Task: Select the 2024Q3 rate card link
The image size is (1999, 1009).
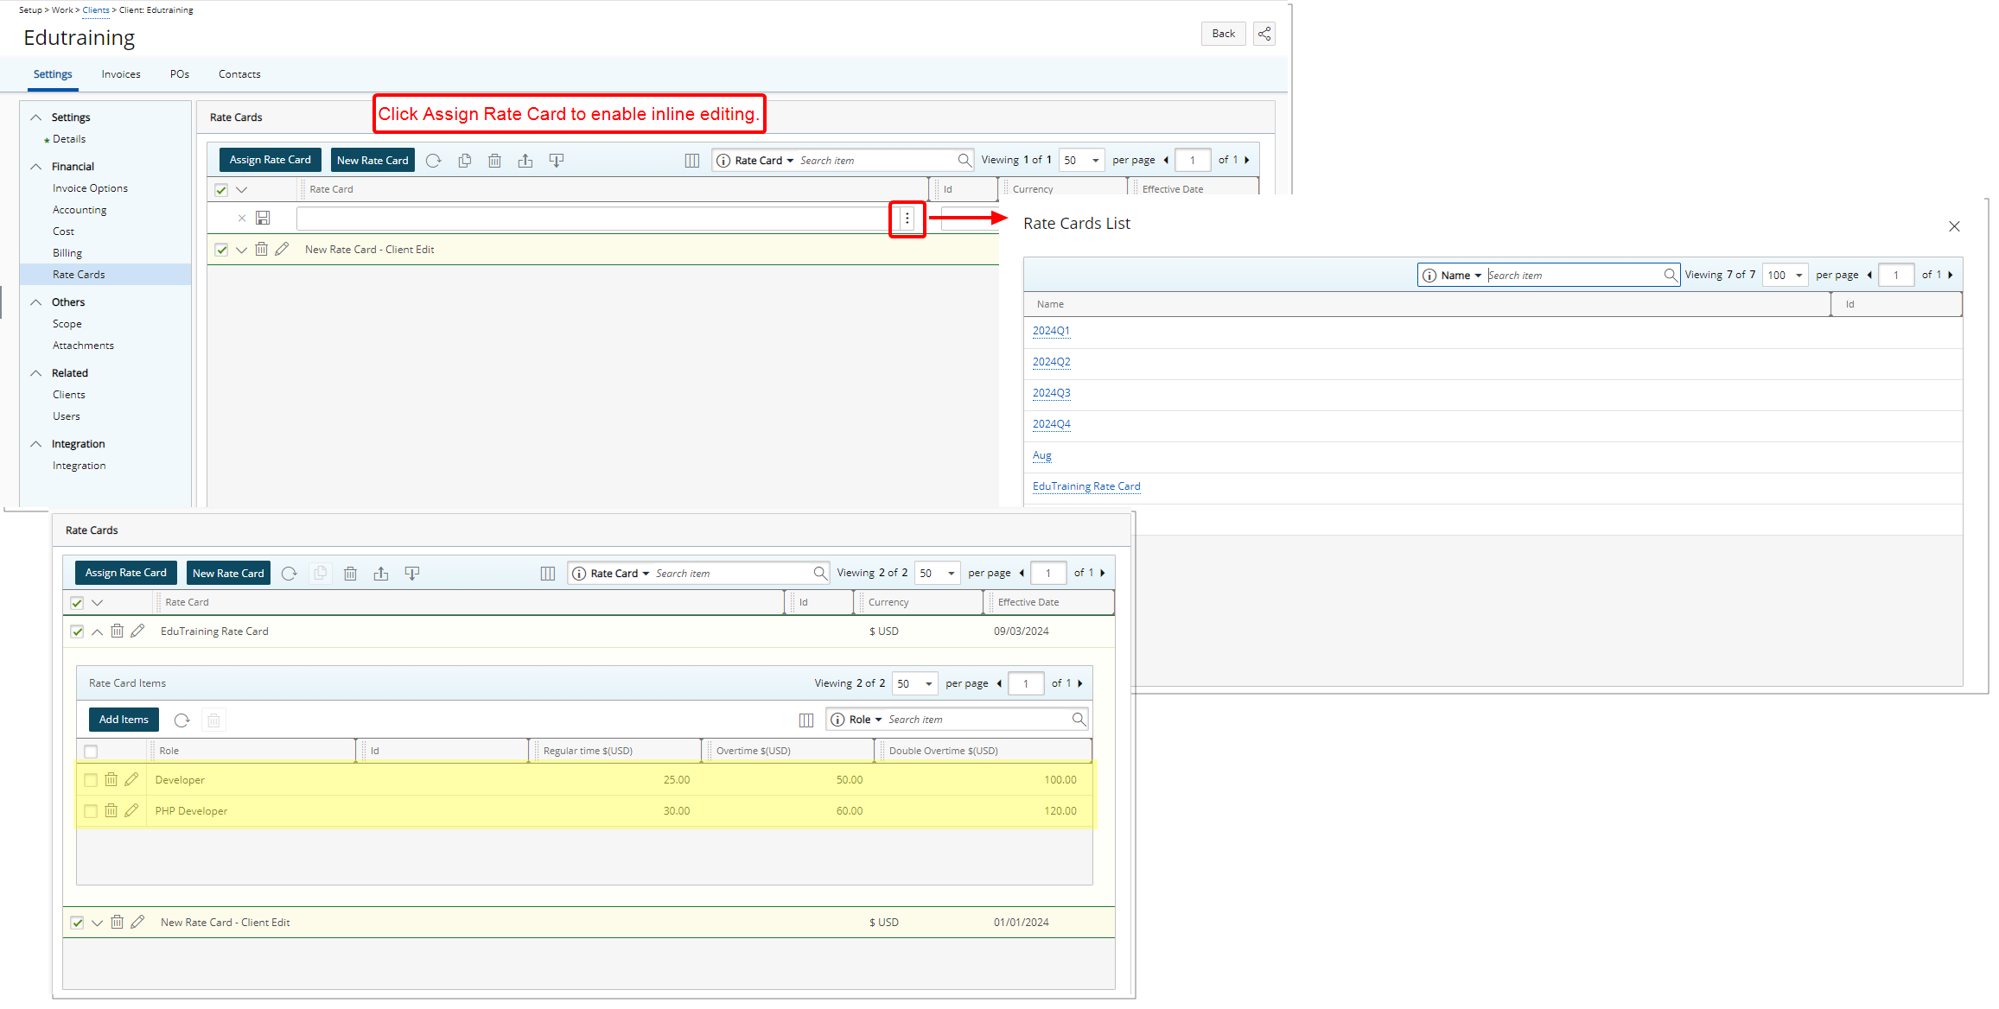Action: 1051,393
